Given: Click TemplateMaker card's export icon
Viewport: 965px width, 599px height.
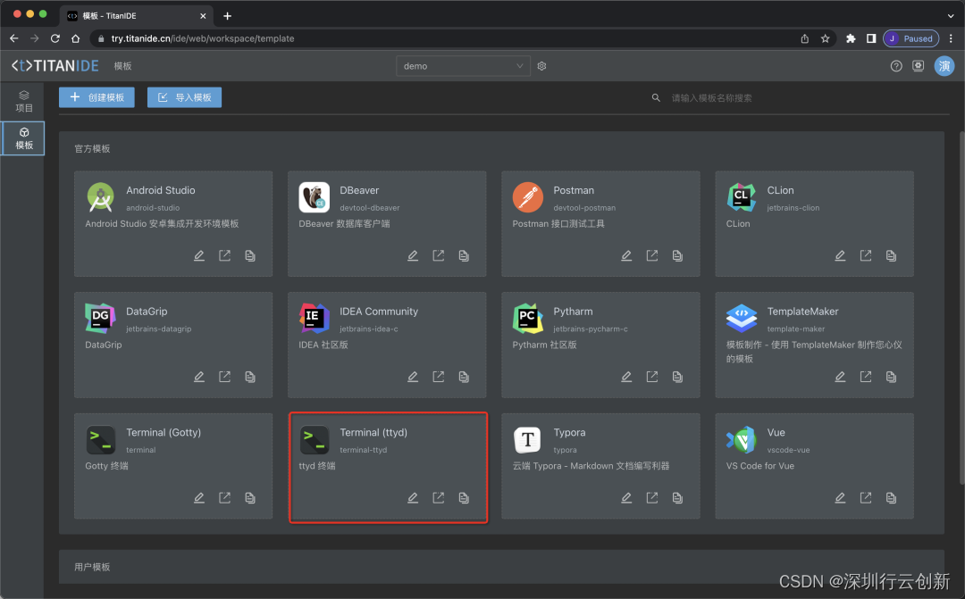Looking at the screenshot, I should tap(865, 377).
